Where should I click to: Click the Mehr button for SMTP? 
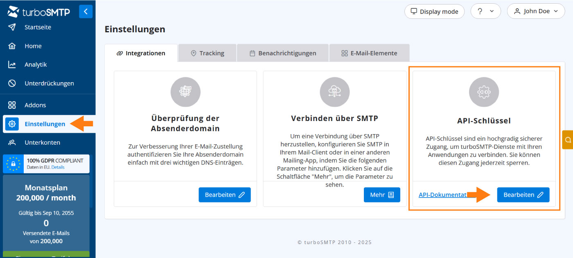tap(382, 195)
